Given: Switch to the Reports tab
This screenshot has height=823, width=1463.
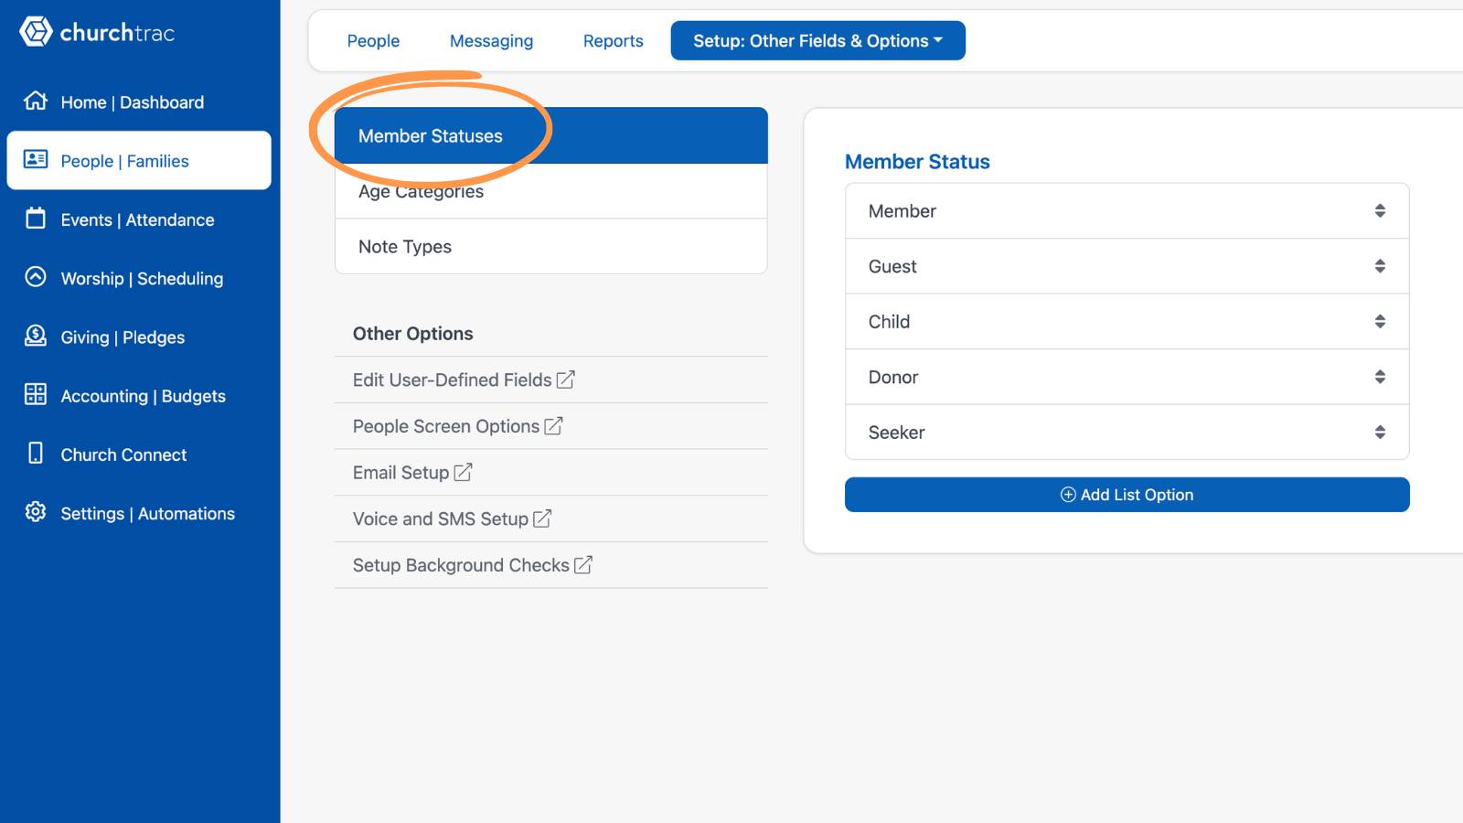Looking at the screenshot, I should coord(613,41).
